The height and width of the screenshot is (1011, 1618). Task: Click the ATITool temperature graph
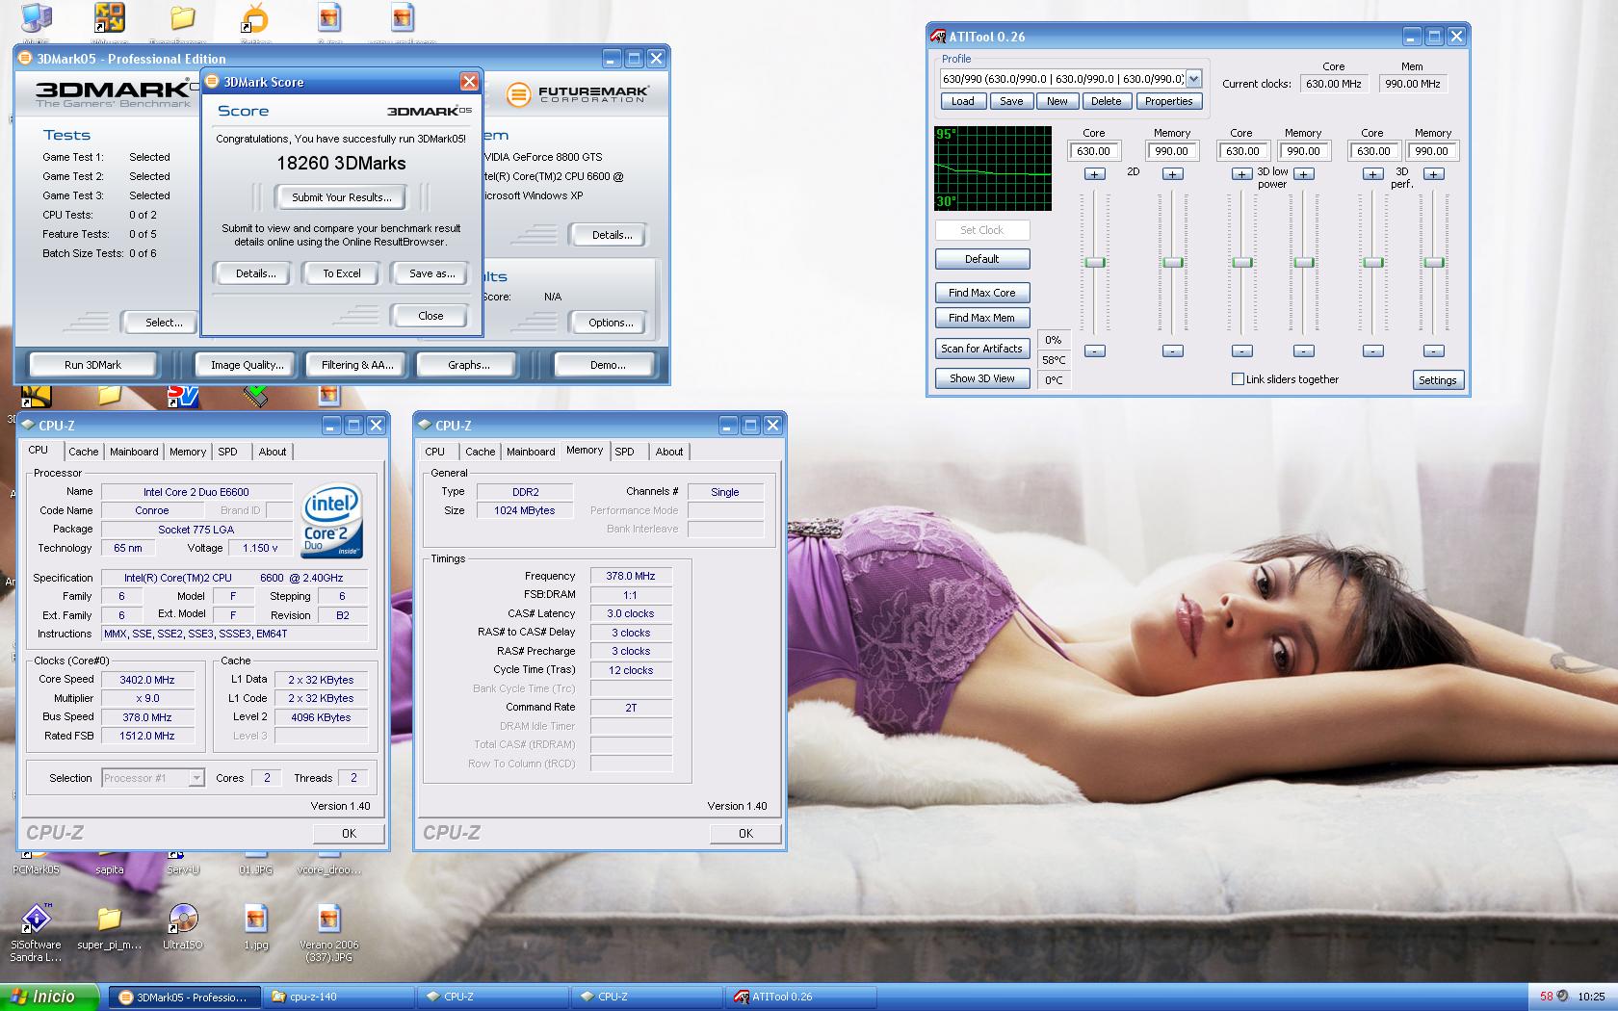993,168
